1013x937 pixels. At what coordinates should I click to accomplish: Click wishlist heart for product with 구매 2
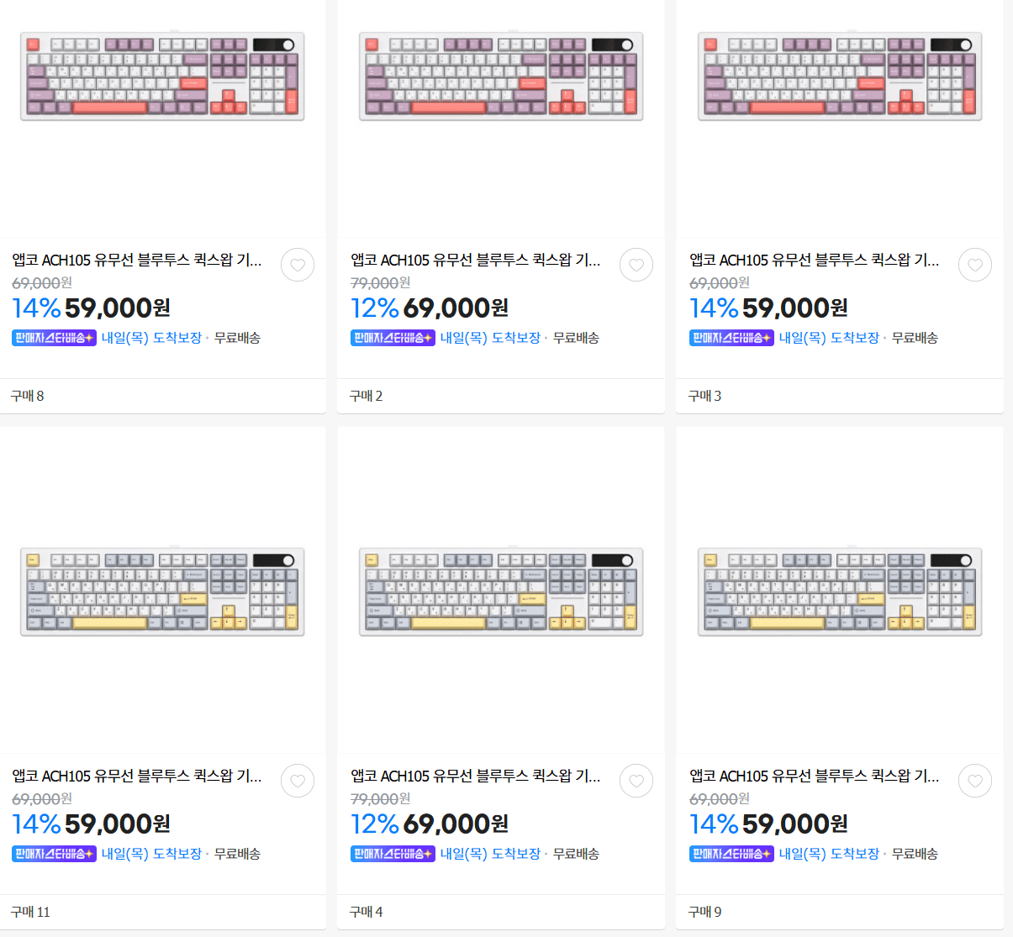click(x=636, y=265)
